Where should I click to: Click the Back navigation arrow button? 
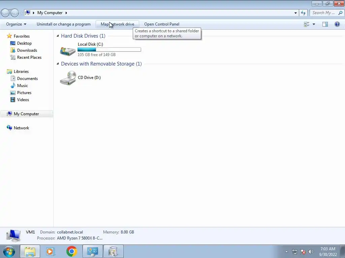click(x=5, y=13)
